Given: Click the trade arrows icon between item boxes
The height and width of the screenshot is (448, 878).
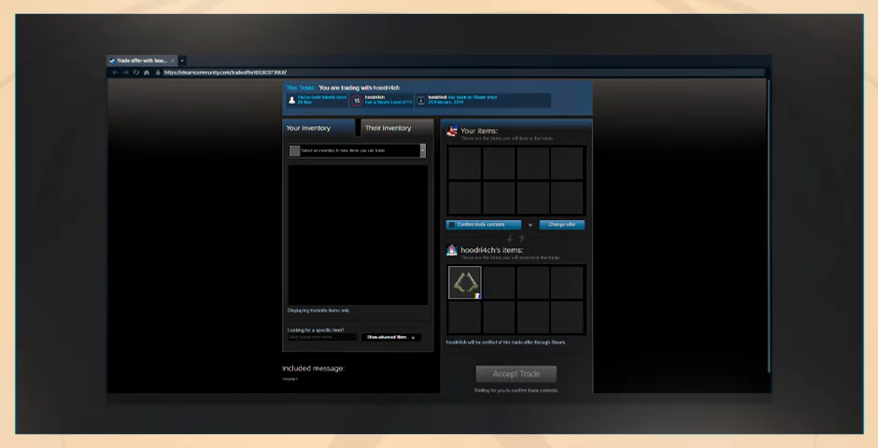Looking at the screenshot, I should pos(516,239).
